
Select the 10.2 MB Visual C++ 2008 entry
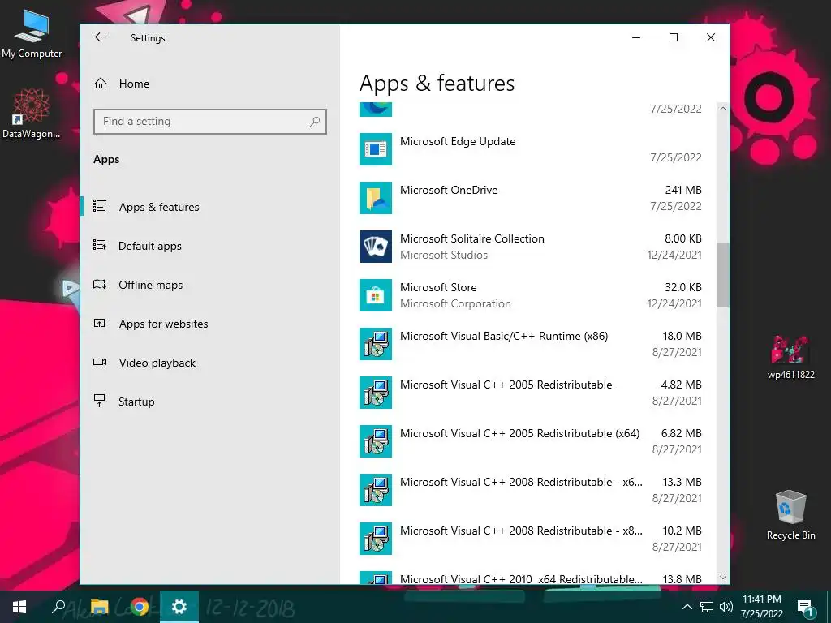click(521, 531)
